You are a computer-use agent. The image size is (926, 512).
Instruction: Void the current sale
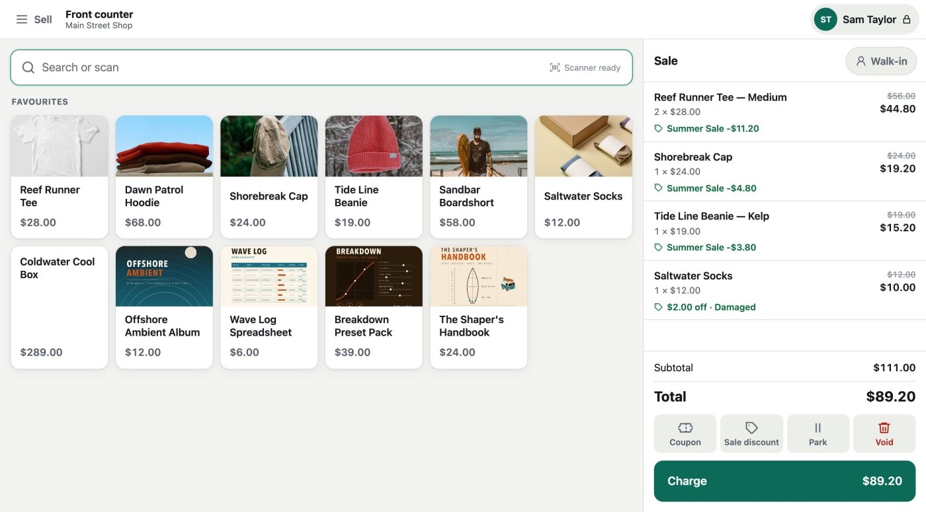click(x=884, y=433)
